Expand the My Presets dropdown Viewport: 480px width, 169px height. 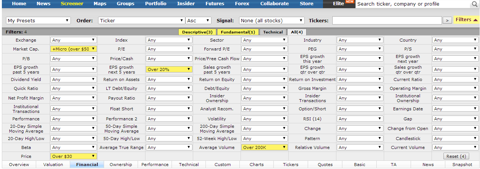pyautogui.click(x=38, y=20)
